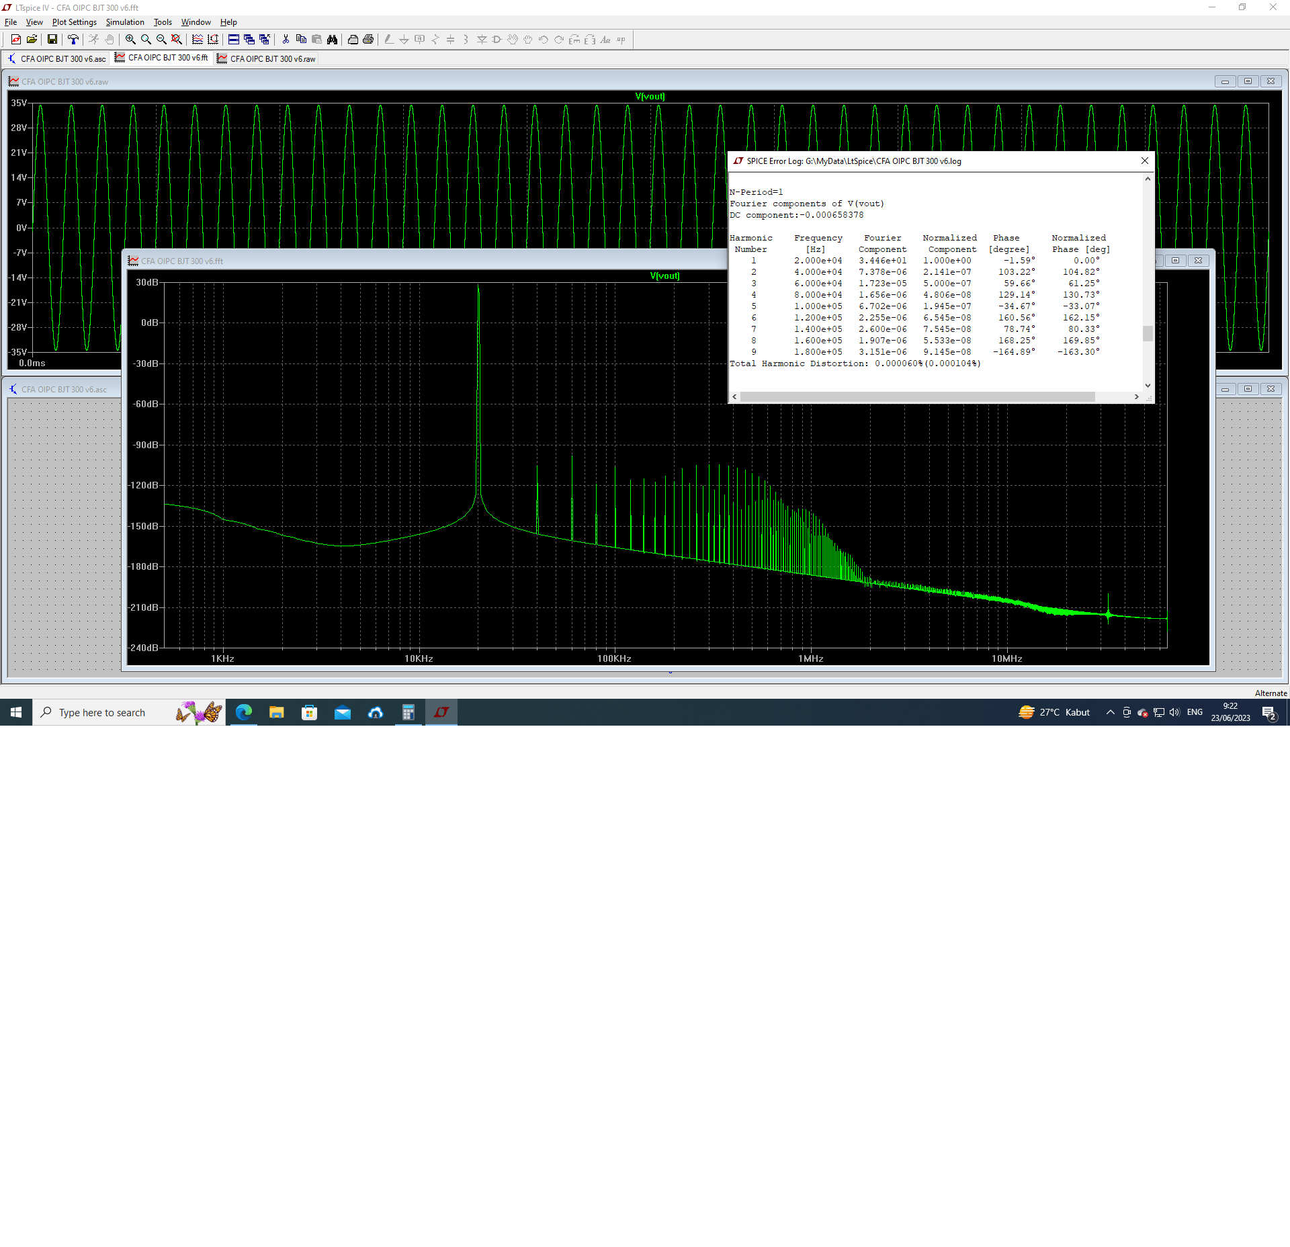The height and width of the screenshot is (1247, 1290).
Task: Click the Autorange axes icon
Action: coord(213,40)
